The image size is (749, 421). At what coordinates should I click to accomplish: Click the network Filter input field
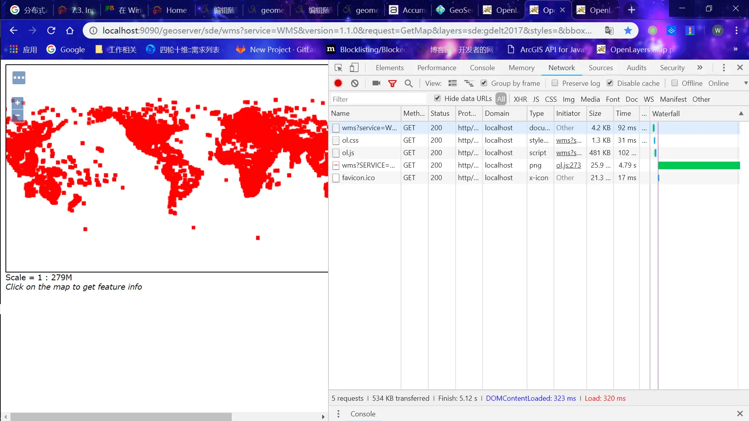click(x=378, y=99)
